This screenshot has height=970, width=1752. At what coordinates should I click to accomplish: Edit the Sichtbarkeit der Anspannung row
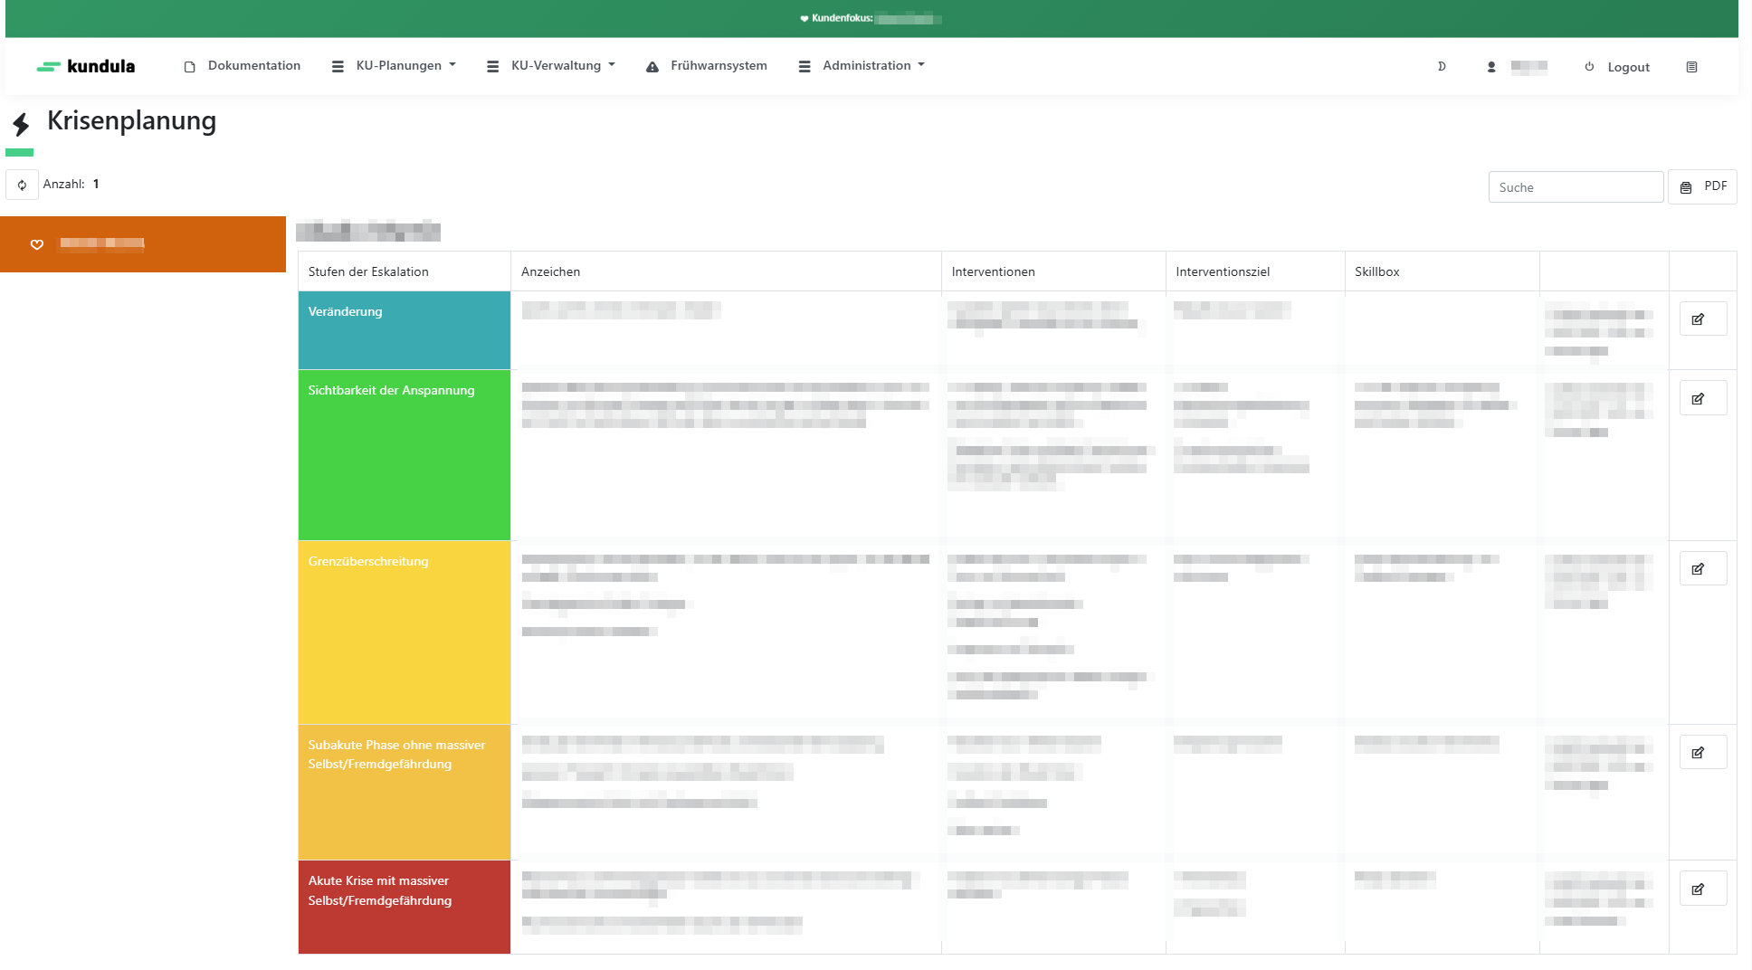[x=1702, y=398]
